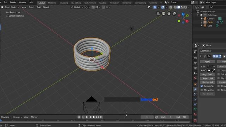Toggle proportional editing icon

[x=103, y=7]
